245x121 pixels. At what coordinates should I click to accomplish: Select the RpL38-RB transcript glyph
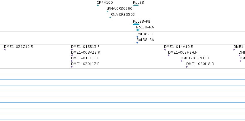(136, 24)
